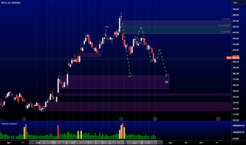Open the USD currency selector
Screen dimensions: 246x145
coord(238,3)
